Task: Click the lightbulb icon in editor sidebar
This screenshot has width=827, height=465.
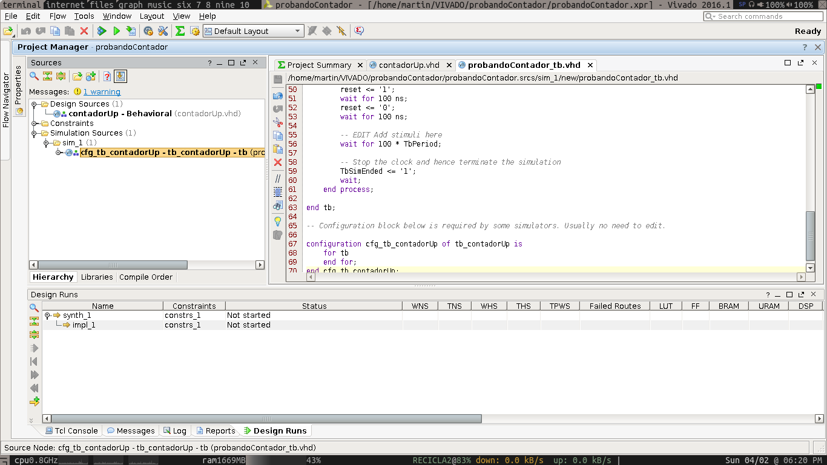Action: tap(278, 221)
